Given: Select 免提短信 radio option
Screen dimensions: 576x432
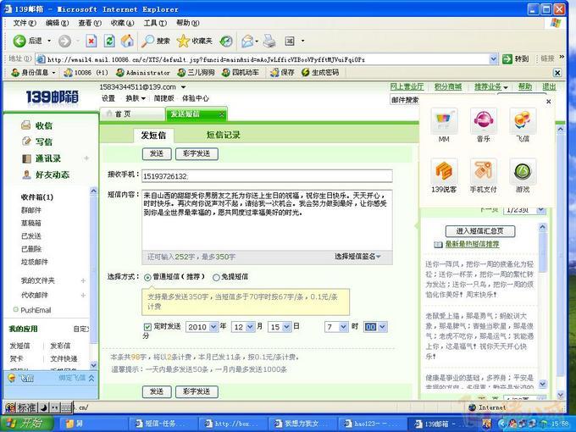Looking at the screenshot, I should tap(216, 277).
